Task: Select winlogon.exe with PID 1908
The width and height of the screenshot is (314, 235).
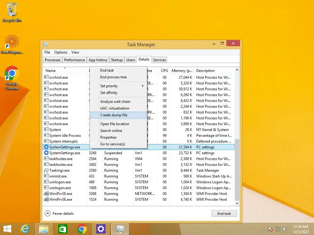Action: click(139, 188)
